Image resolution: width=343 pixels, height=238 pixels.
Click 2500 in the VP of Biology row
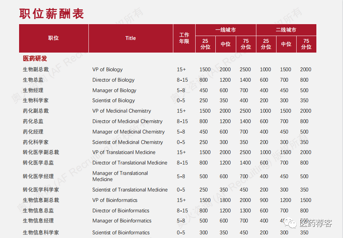click(x=245, y=69)
